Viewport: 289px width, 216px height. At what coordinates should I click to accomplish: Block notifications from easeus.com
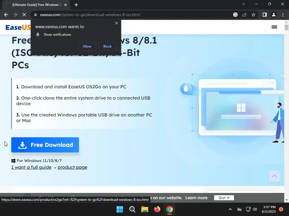point(108,46)
